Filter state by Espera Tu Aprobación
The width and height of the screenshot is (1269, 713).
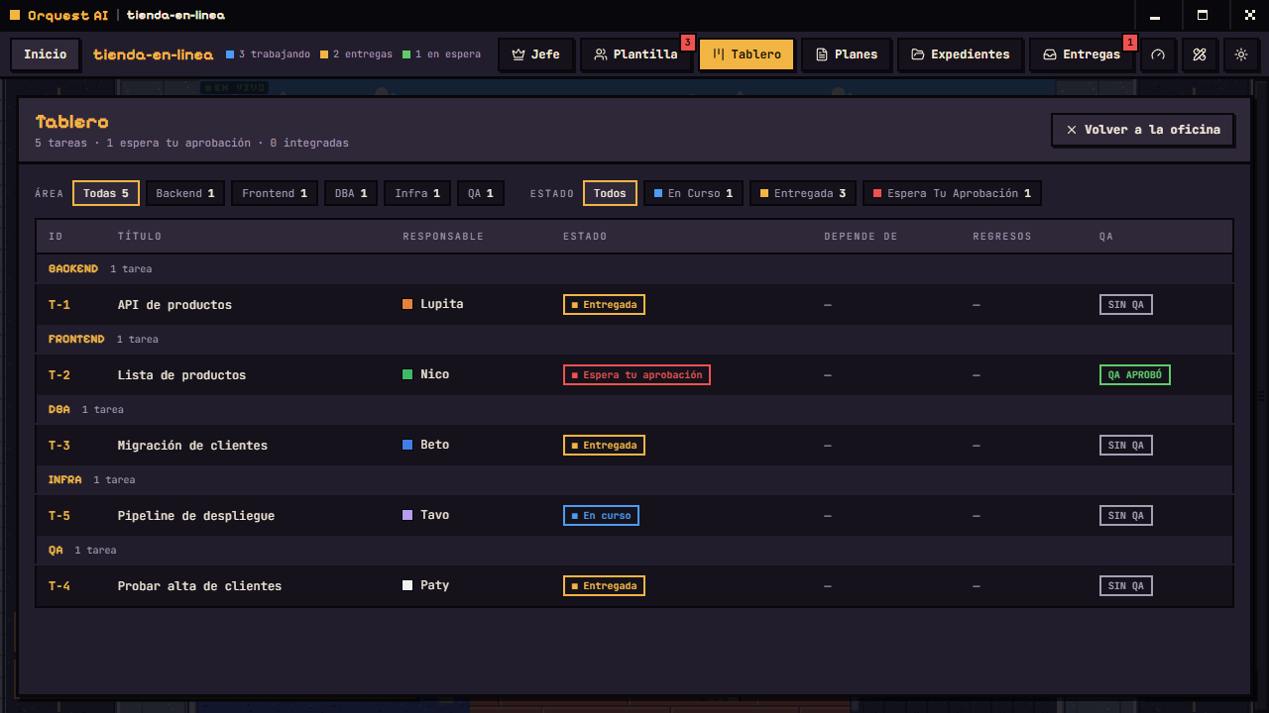click(952, 193)
